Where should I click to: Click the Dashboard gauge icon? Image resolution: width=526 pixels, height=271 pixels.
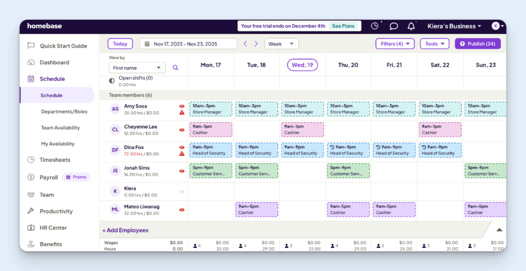click(31, 62)
